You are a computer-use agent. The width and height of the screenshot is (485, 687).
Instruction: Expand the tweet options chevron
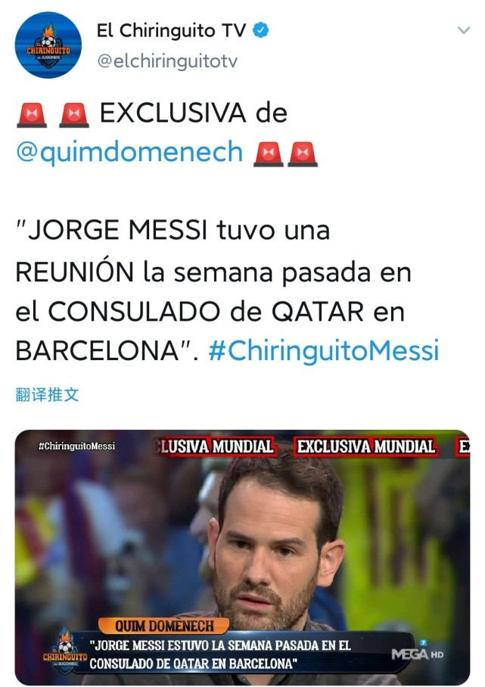tap(464, 30)
